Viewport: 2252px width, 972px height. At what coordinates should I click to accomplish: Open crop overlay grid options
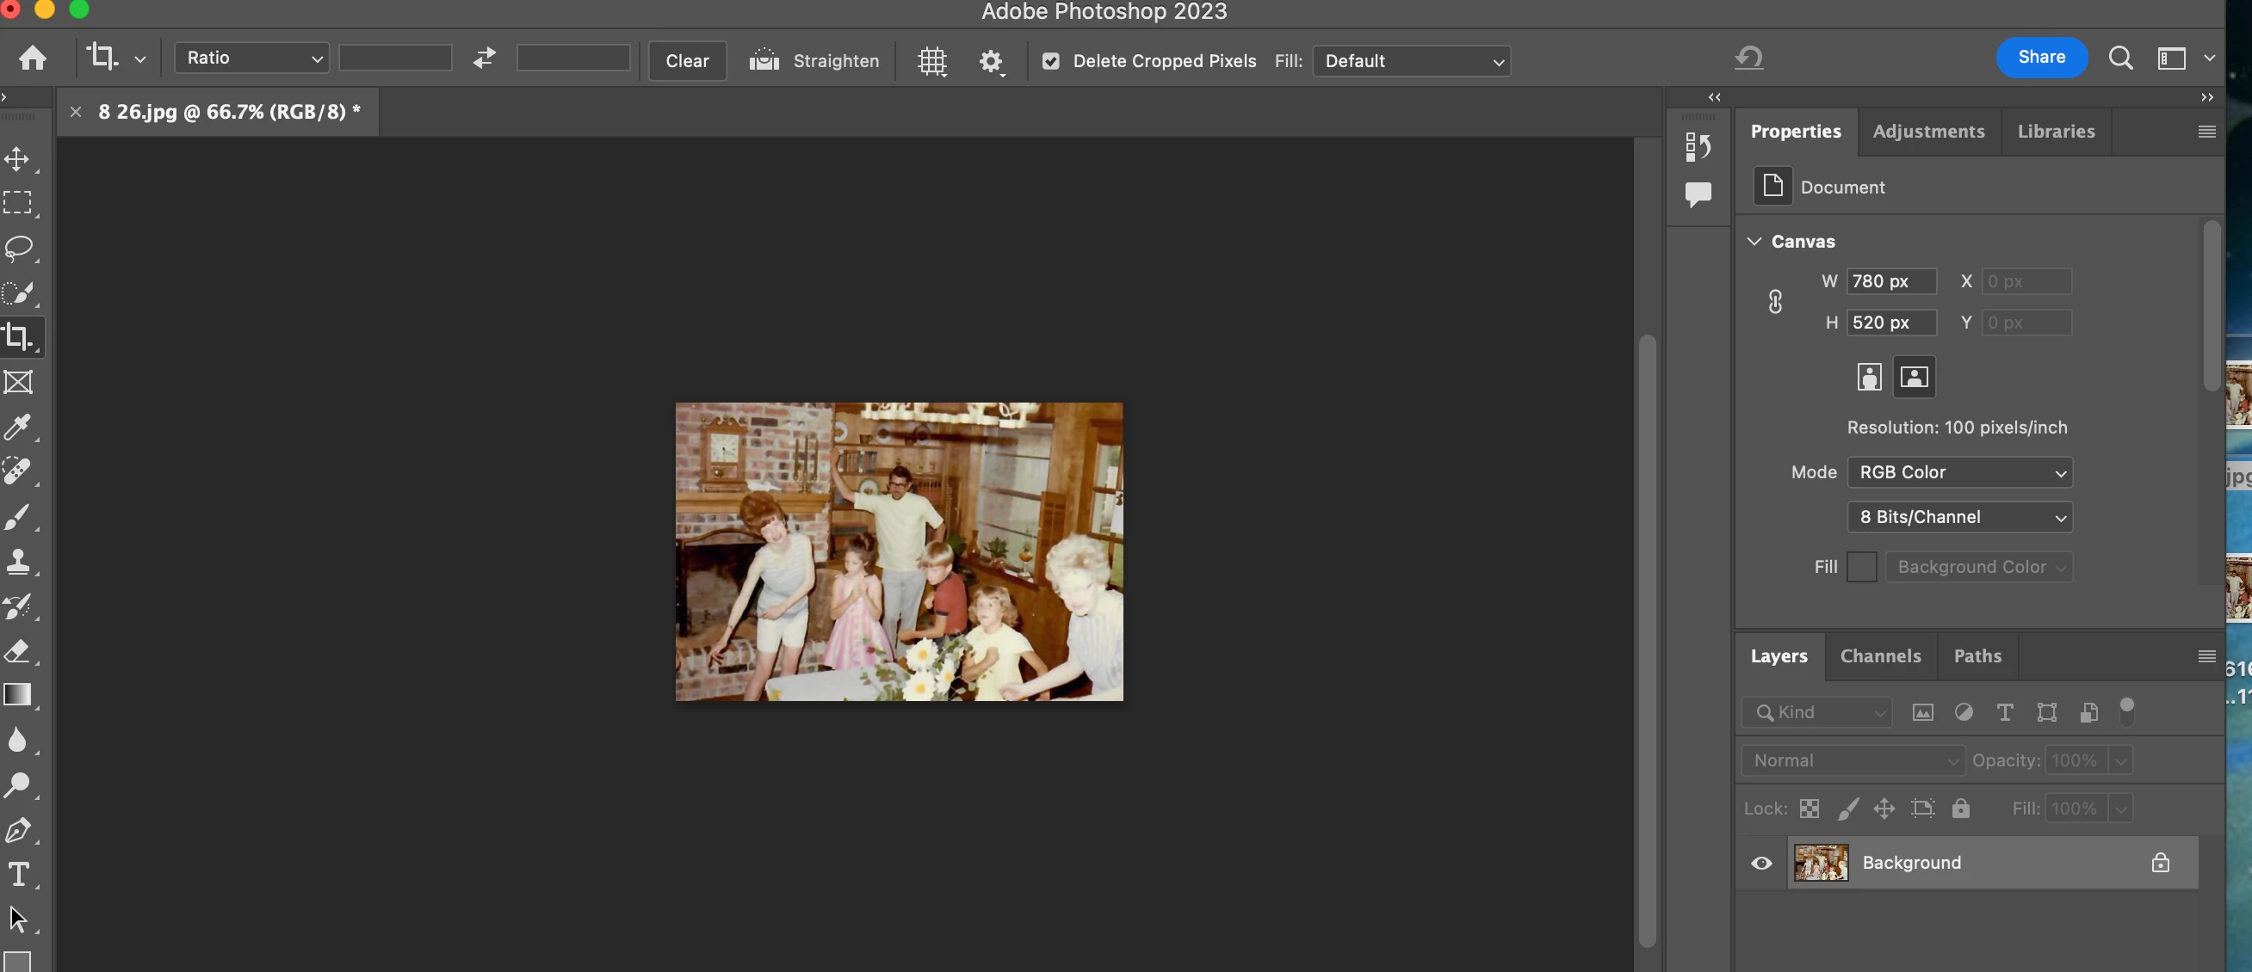(x=932, y=60)
